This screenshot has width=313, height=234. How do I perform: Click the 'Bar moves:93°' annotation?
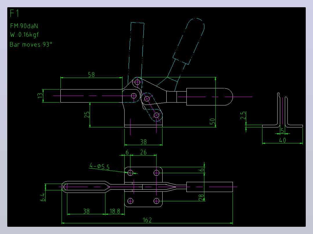pos(31,44)
